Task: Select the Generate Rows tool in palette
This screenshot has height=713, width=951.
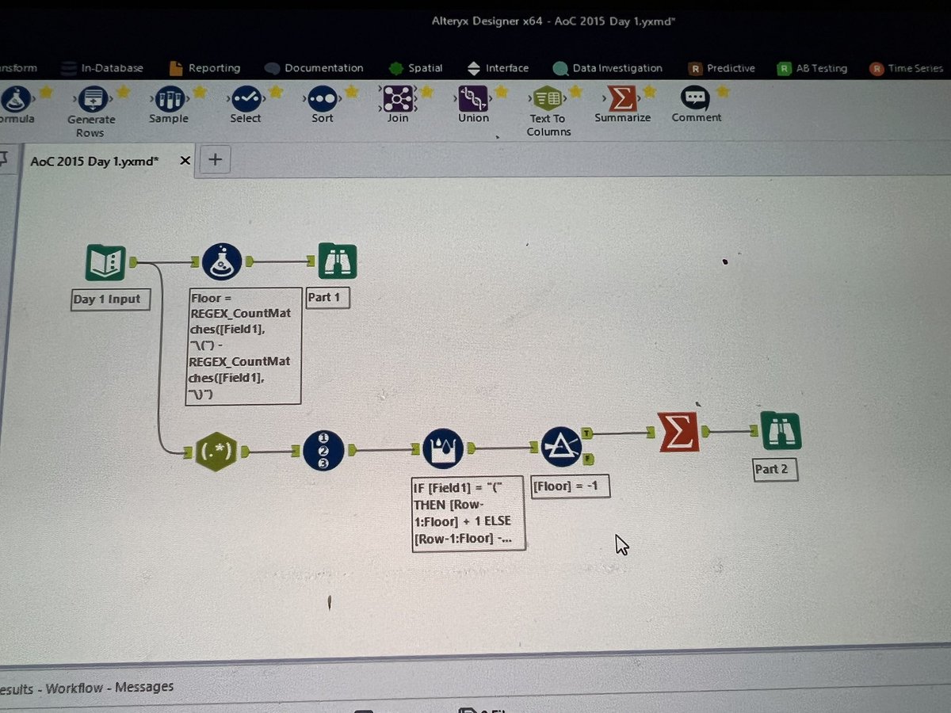Action: (92, 110)
